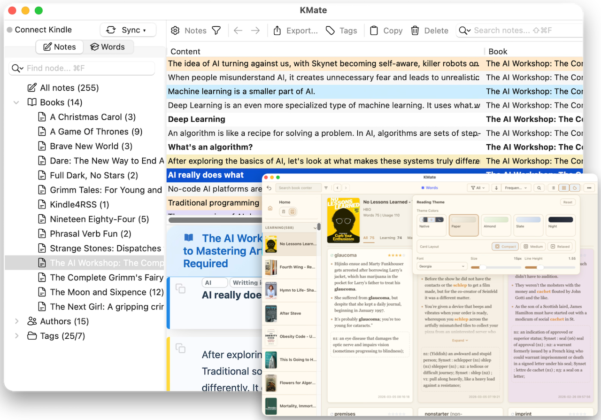Image resolution: width=601 pixels, height=420 pixels.
Task: Click the Home house icon in front sidebar
Action: pyautogui.click(x=270, y=208)
